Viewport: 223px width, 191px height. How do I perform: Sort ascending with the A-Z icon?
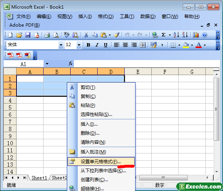[x=176, y=35]
